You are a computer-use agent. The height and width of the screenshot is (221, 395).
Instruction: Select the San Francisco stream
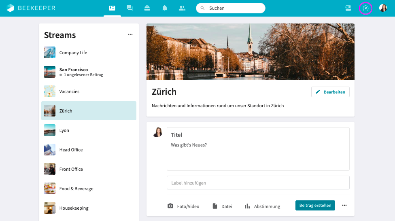tap(74, 72)
